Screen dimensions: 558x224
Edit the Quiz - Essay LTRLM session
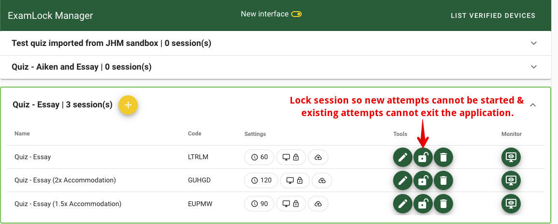click(x=402, y=157)
